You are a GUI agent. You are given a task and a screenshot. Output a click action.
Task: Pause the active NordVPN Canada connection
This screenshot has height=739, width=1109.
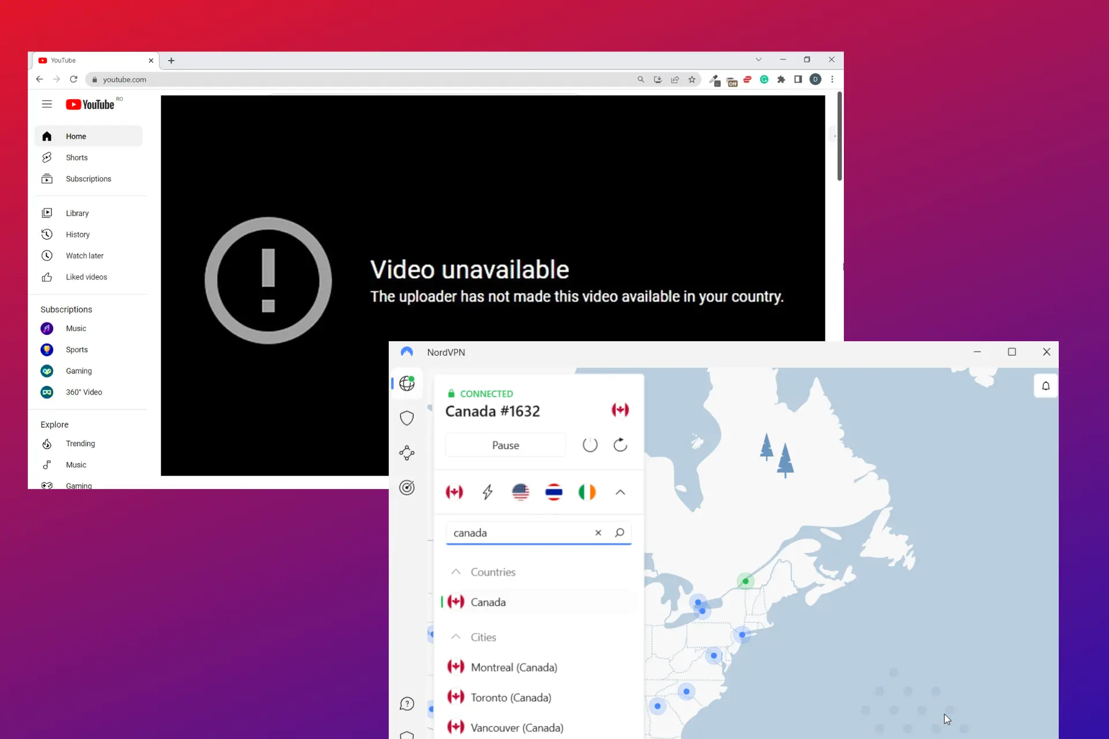505,445
